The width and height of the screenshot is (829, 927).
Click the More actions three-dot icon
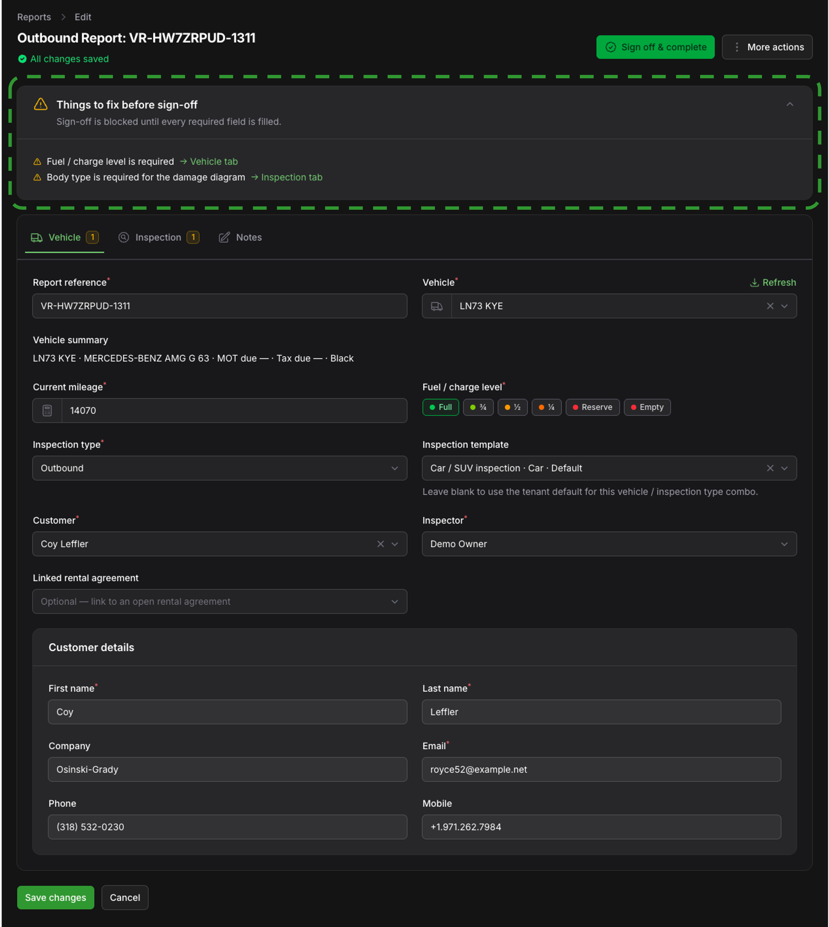point(736,47)
